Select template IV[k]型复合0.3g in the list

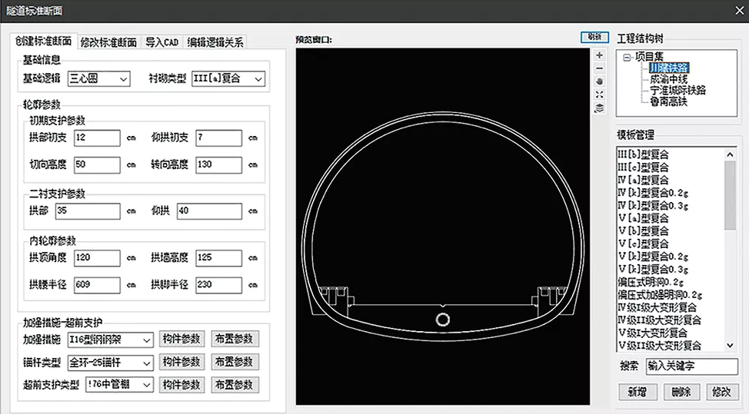pyautogui.click(x=653, y=206)
